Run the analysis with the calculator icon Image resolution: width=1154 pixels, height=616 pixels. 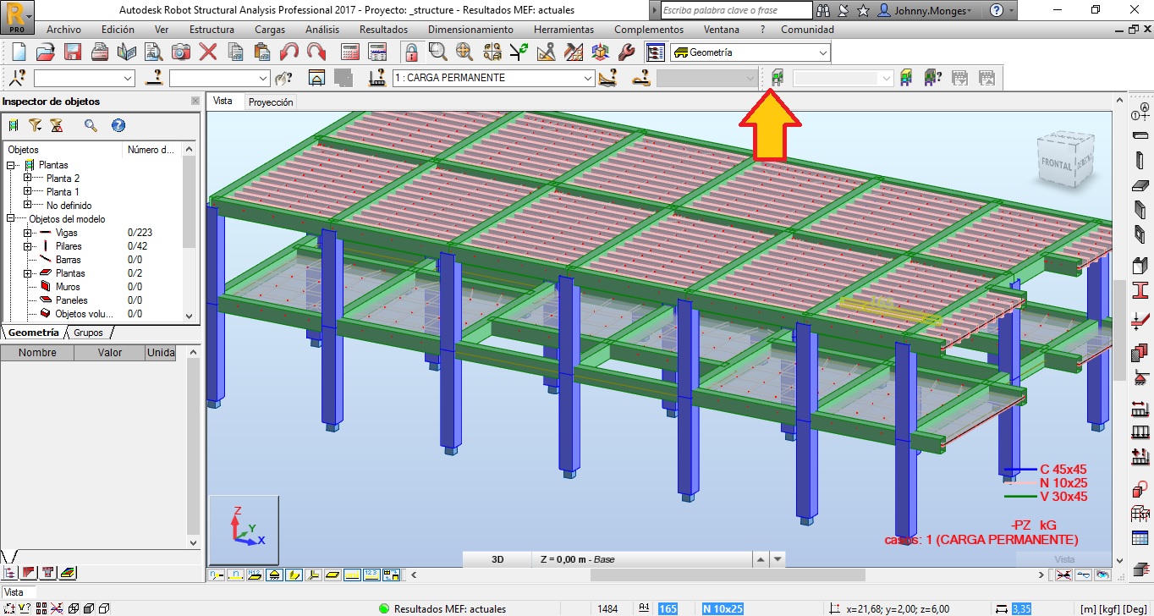tap(350, 52)
